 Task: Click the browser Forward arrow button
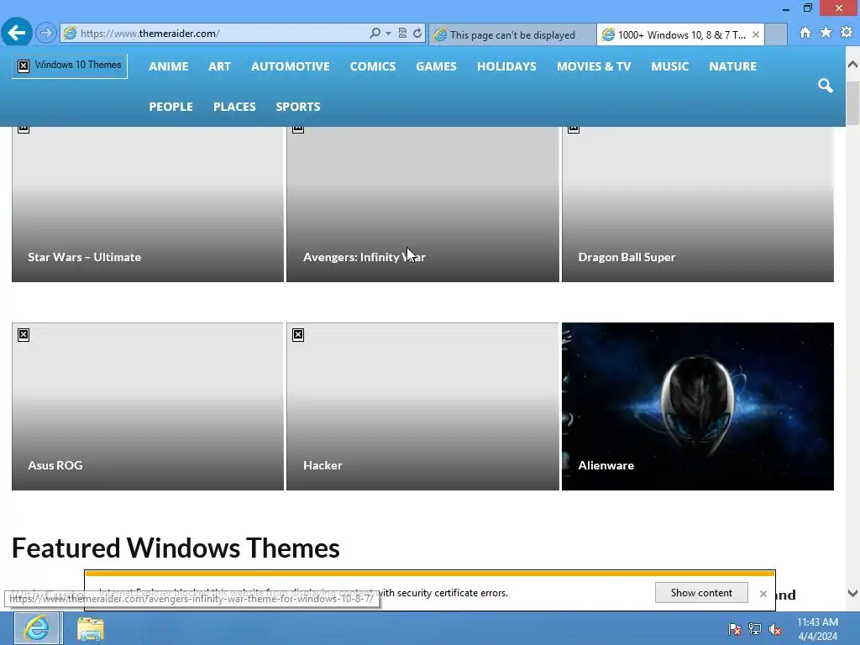46,34
